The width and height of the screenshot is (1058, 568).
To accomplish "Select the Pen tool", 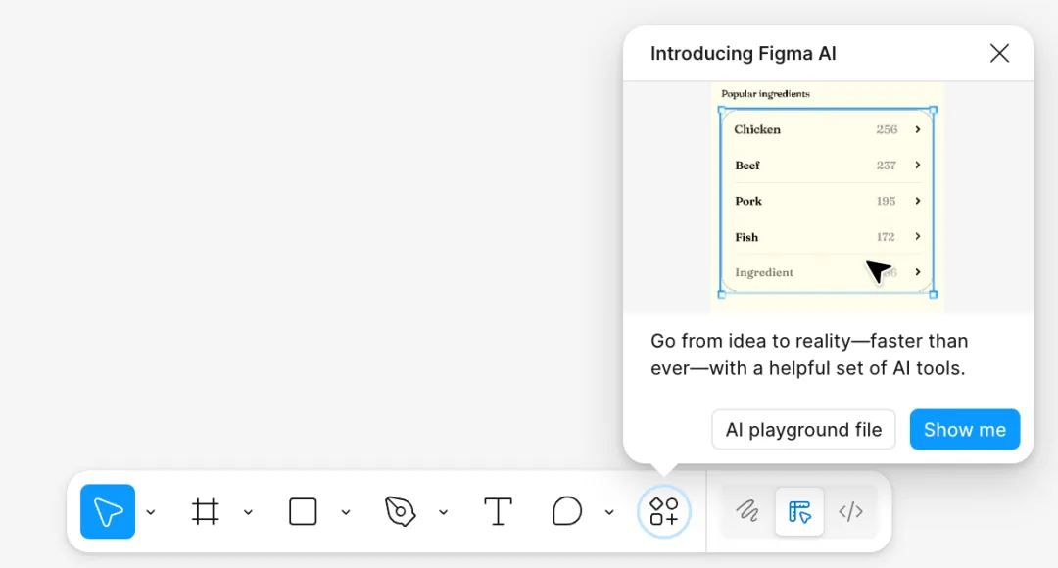I will [x=400, y=511].
